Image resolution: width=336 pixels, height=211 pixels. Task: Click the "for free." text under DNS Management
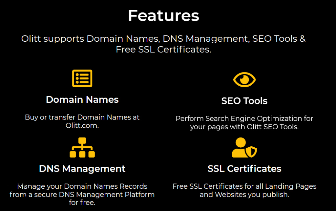(82, 202)
